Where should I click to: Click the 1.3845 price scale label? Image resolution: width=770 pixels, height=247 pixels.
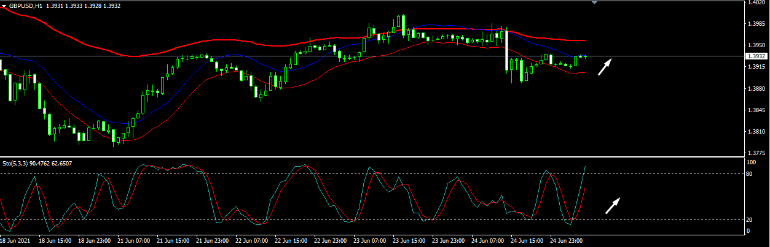tap(755, 110)
